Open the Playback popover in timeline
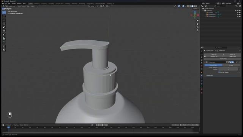This screenshot has width=243, height=137. [x=9, y=125]
